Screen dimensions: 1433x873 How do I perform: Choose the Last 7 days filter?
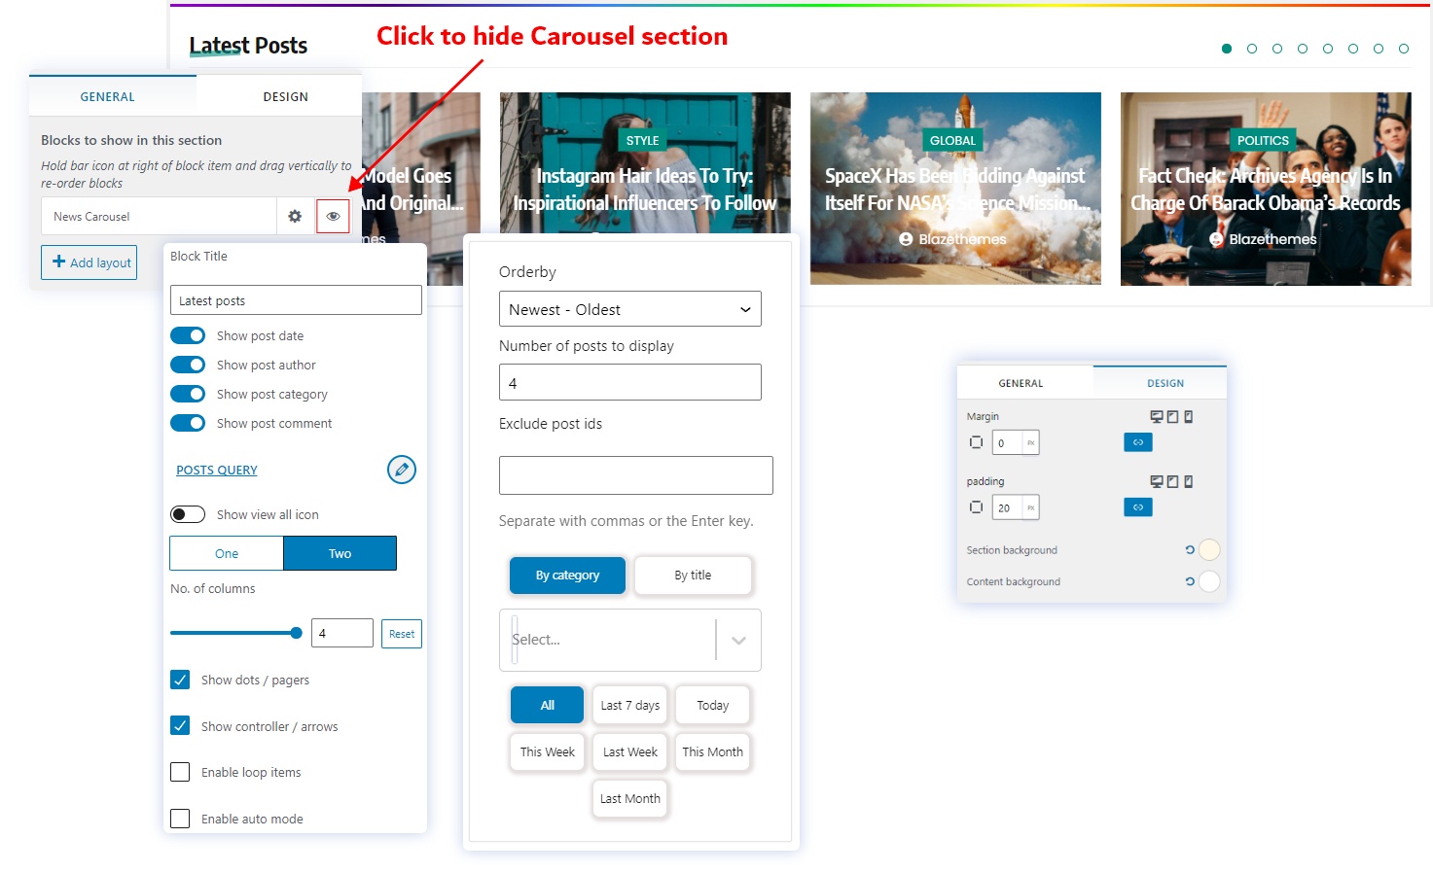coord(629,705)
